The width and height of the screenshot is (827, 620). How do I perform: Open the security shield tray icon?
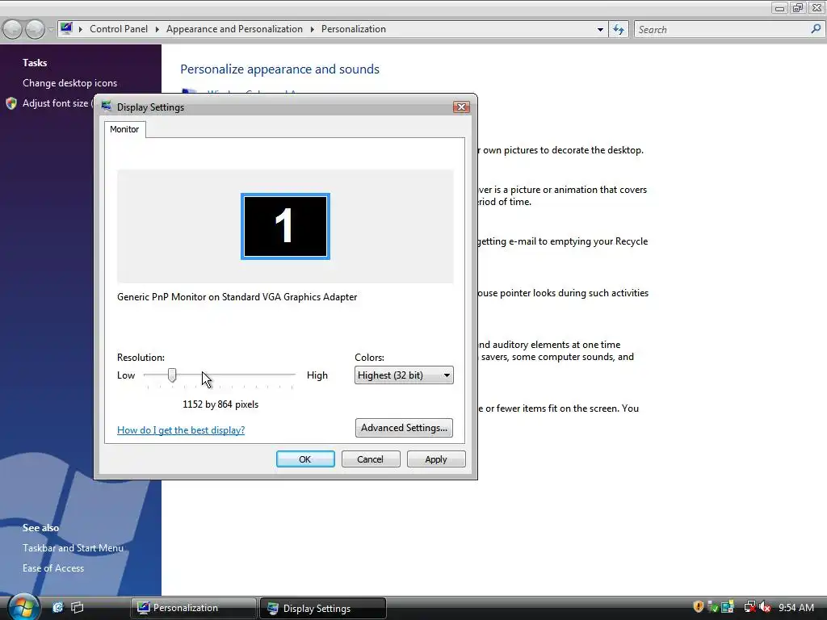tap(699, 607)
